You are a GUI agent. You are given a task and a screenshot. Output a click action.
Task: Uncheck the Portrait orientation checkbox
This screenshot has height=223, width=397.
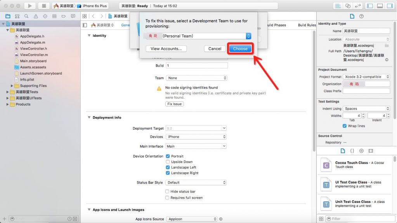[168, 156]
